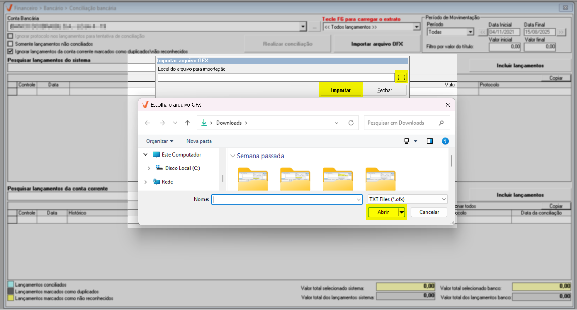Click the forward navigation arrow
Viewport: 577px width, 310px height.
(x=162, y=123)
